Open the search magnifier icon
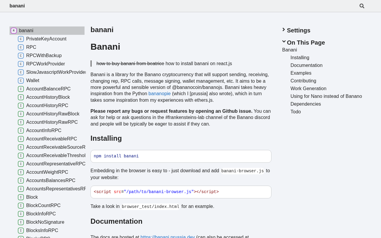 pyautogui.click(x=362, y=6)
